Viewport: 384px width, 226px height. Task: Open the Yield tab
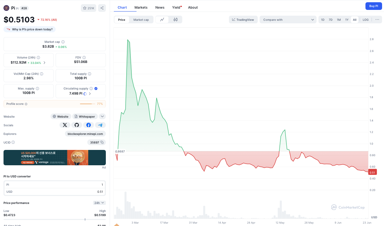click(x=176, y=7)
